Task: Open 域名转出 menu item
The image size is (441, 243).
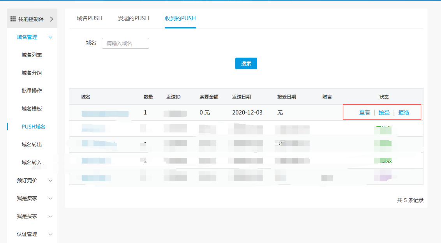Action: (x=32, y=145)
